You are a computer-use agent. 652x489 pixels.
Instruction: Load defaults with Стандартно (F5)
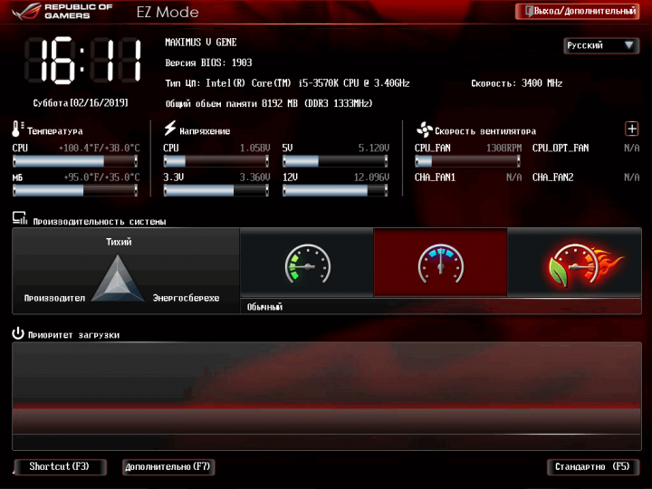(x=592, y=466)
